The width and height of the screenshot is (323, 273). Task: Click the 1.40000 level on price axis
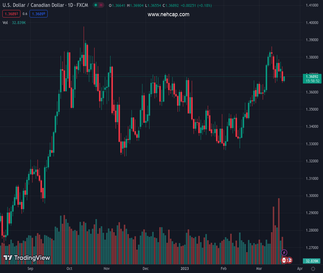[312, 23]
